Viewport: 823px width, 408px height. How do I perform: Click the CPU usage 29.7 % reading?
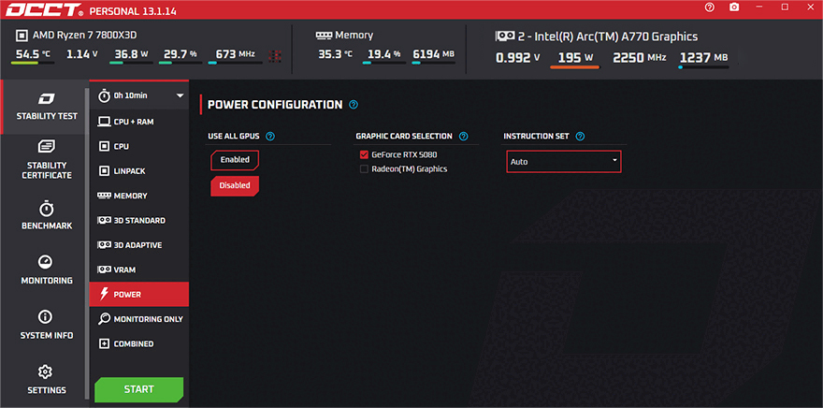pyautogui.click(x=180, y=54)
